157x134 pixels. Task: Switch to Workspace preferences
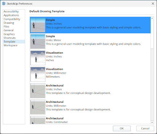pos(10,45)
